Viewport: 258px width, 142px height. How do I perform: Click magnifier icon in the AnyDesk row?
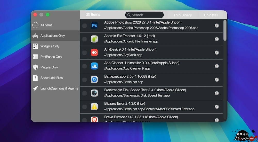coord(217,52)
